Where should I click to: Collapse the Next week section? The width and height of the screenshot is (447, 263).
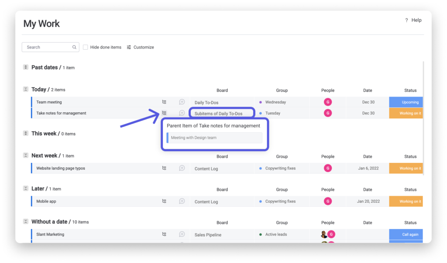point(26,156)
